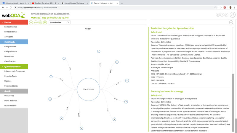Screen dimensions: 237x133
Task: Export the matrix to Excel
Action: point(36,22)
